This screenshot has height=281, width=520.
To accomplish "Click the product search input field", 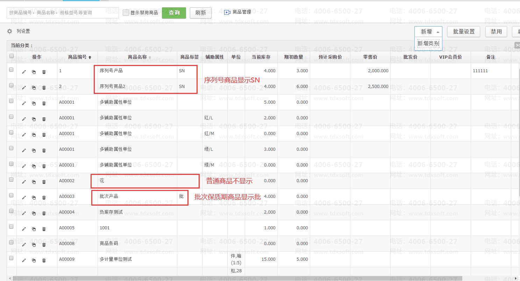I will click(x=62, y=13).
